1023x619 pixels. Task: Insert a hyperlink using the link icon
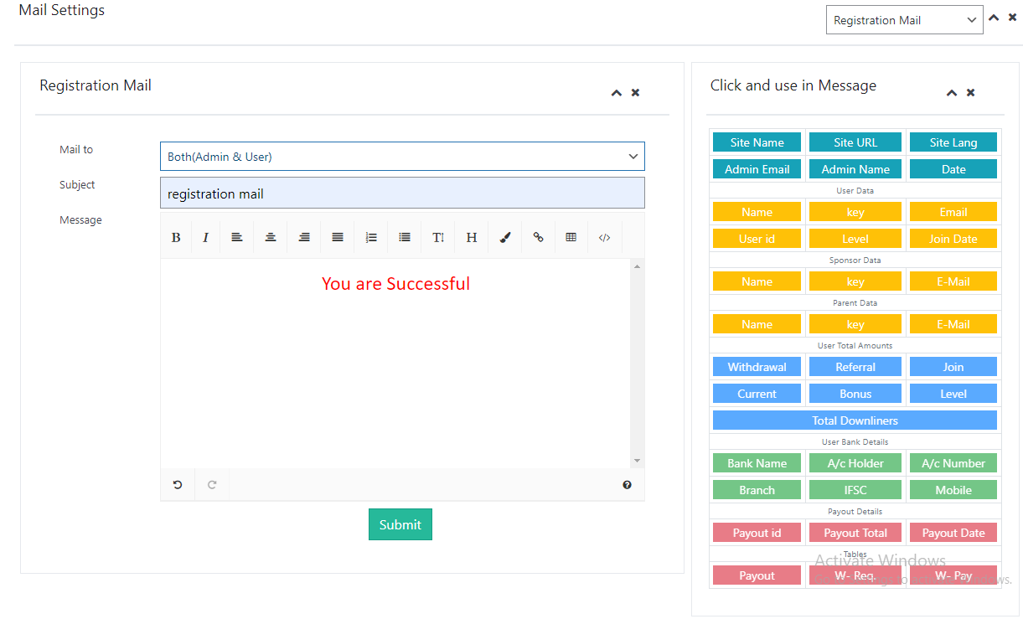pyautogui.click(x=538, y=237)
